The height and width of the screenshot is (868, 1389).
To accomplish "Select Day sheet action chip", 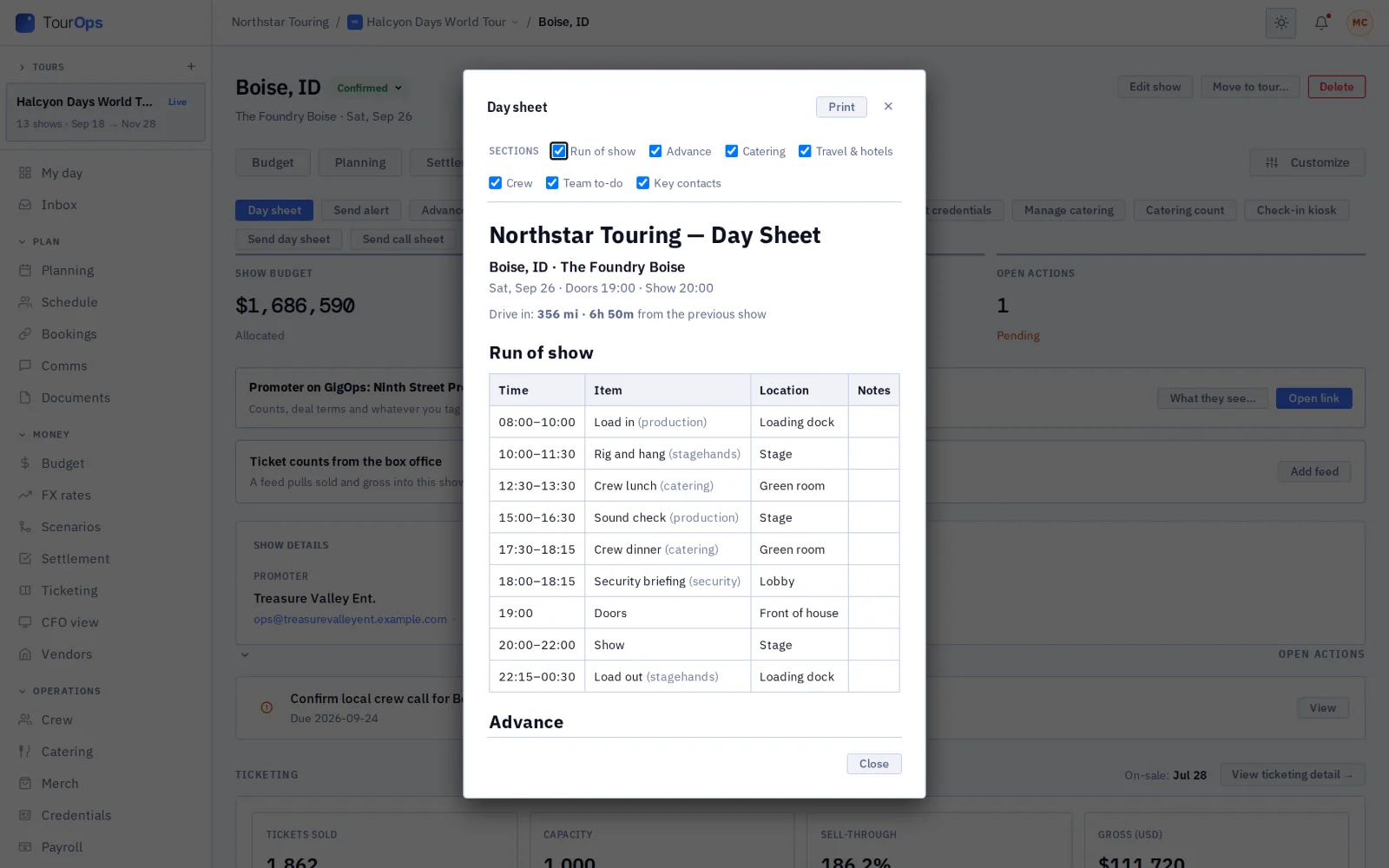I will point(274,210).
